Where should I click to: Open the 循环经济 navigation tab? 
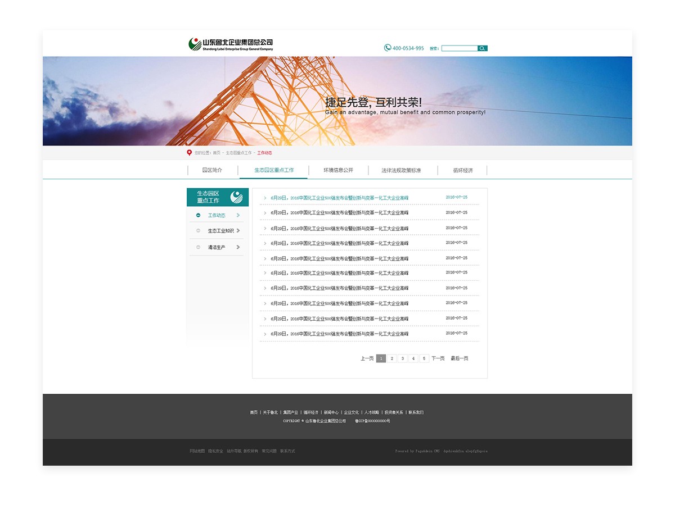pos(463,170)
